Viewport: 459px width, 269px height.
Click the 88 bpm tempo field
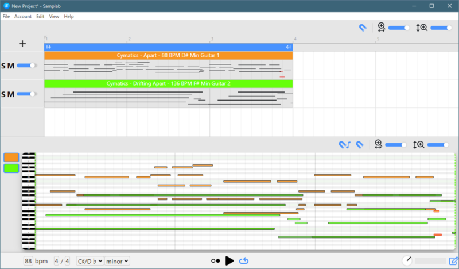28,261
